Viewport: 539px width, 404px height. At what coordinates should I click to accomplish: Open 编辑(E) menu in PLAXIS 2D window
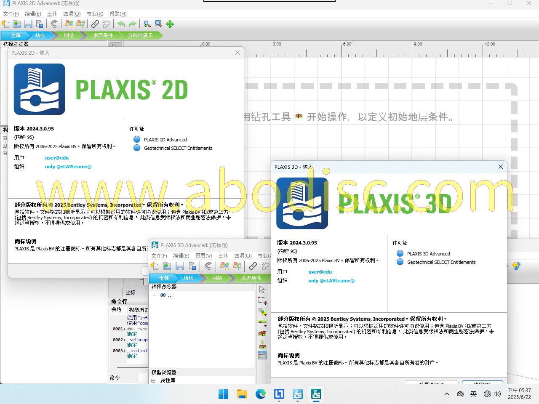(x=33, y=14)
